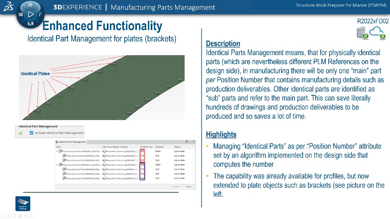Sort by the Status column header

[184, 147]
